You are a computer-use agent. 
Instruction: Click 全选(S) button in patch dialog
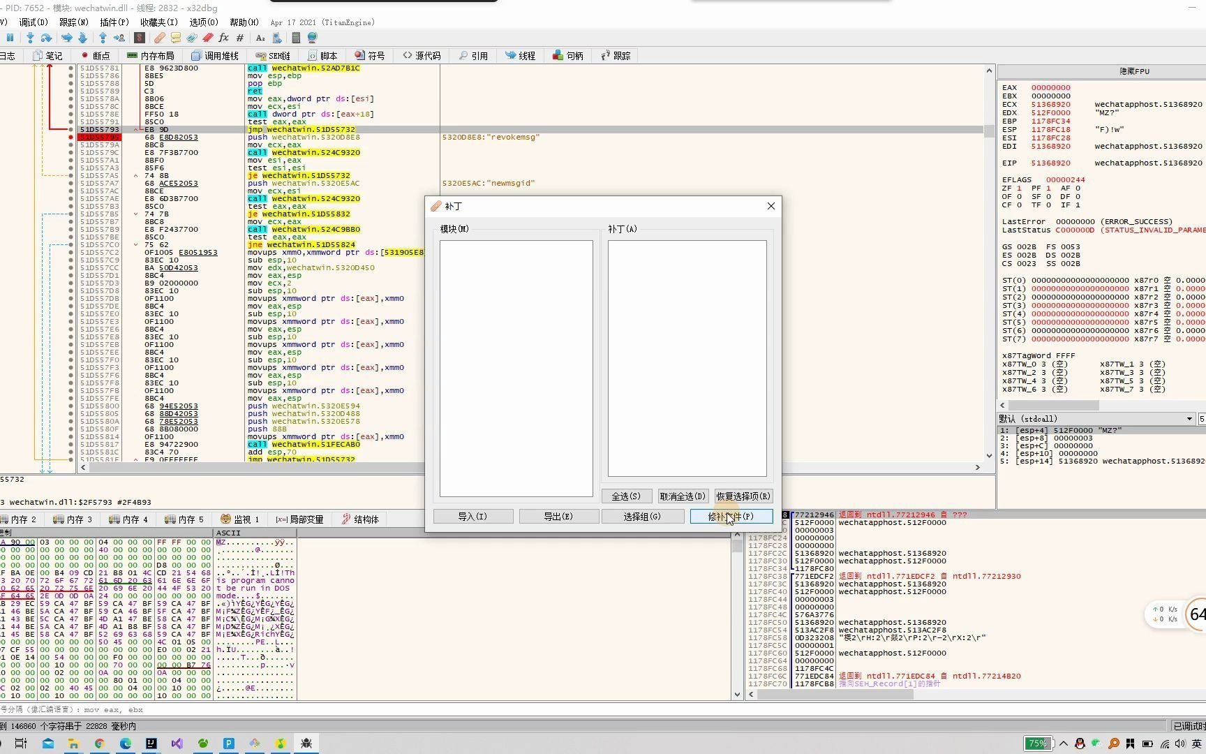(626, 496)
